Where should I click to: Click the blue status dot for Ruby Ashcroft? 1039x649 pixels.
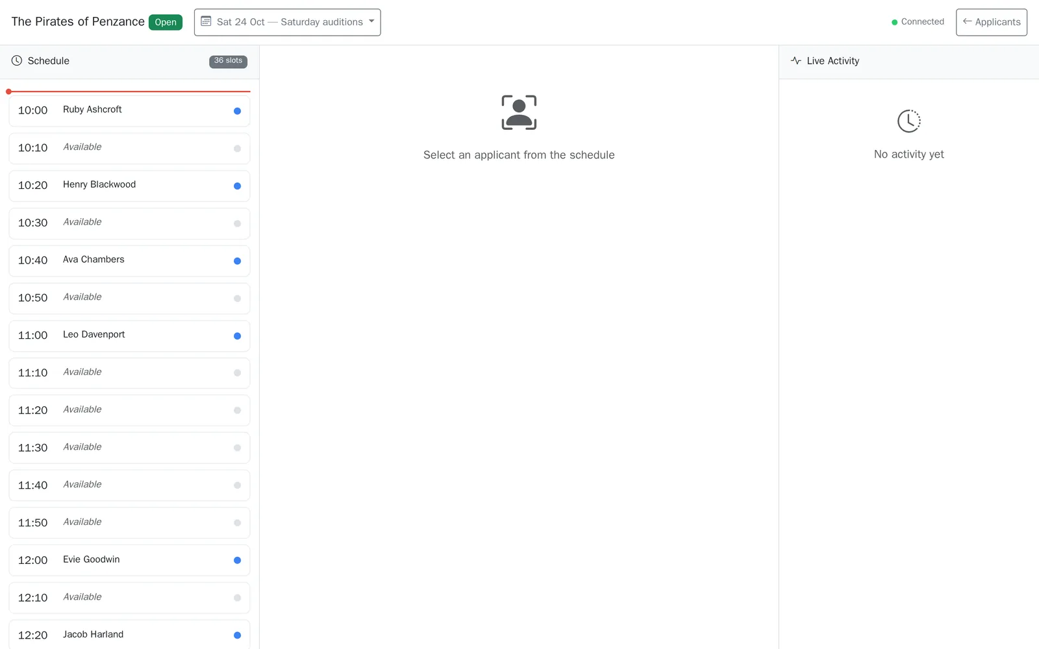237,111
